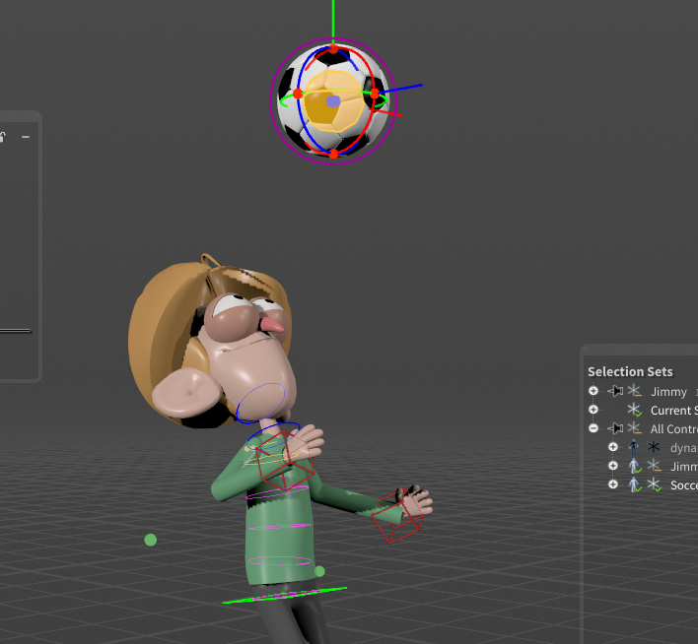Click the red dot at top of ball
Viewport: 698px width, 644px height.
click(333, 48)
